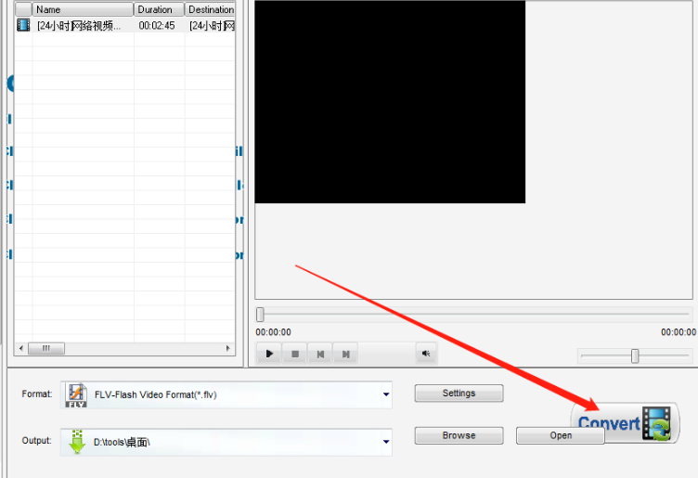Click the FLV-Flash Video Format text

pyautogui.click(x=155, y=394)
